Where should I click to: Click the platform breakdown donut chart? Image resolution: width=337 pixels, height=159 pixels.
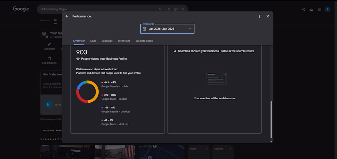pos(88,92)
